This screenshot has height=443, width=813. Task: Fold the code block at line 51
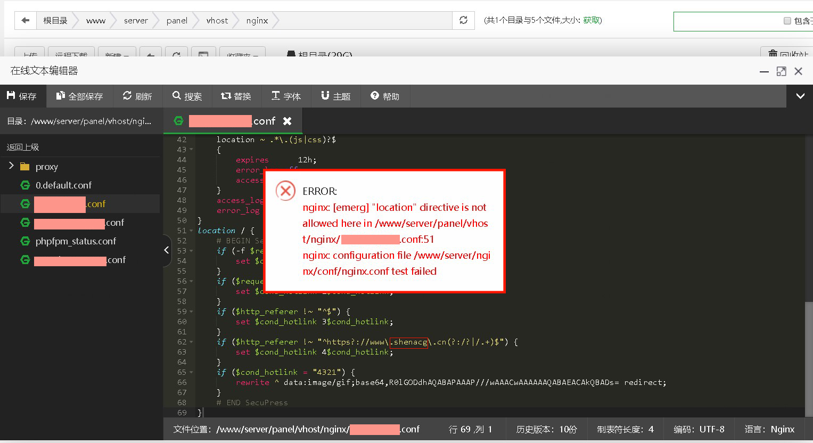[191, 231]
